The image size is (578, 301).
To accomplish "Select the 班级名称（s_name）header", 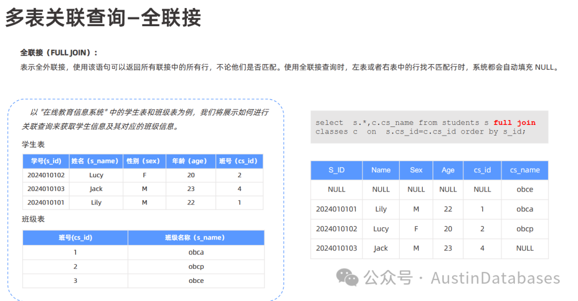I will 196,237.
